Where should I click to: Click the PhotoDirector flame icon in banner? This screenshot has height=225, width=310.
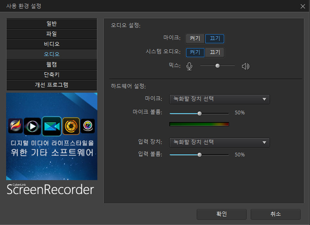[16, 126]
